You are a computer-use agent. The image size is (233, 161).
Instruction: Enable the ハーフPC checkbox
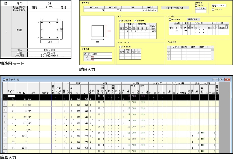213,10
